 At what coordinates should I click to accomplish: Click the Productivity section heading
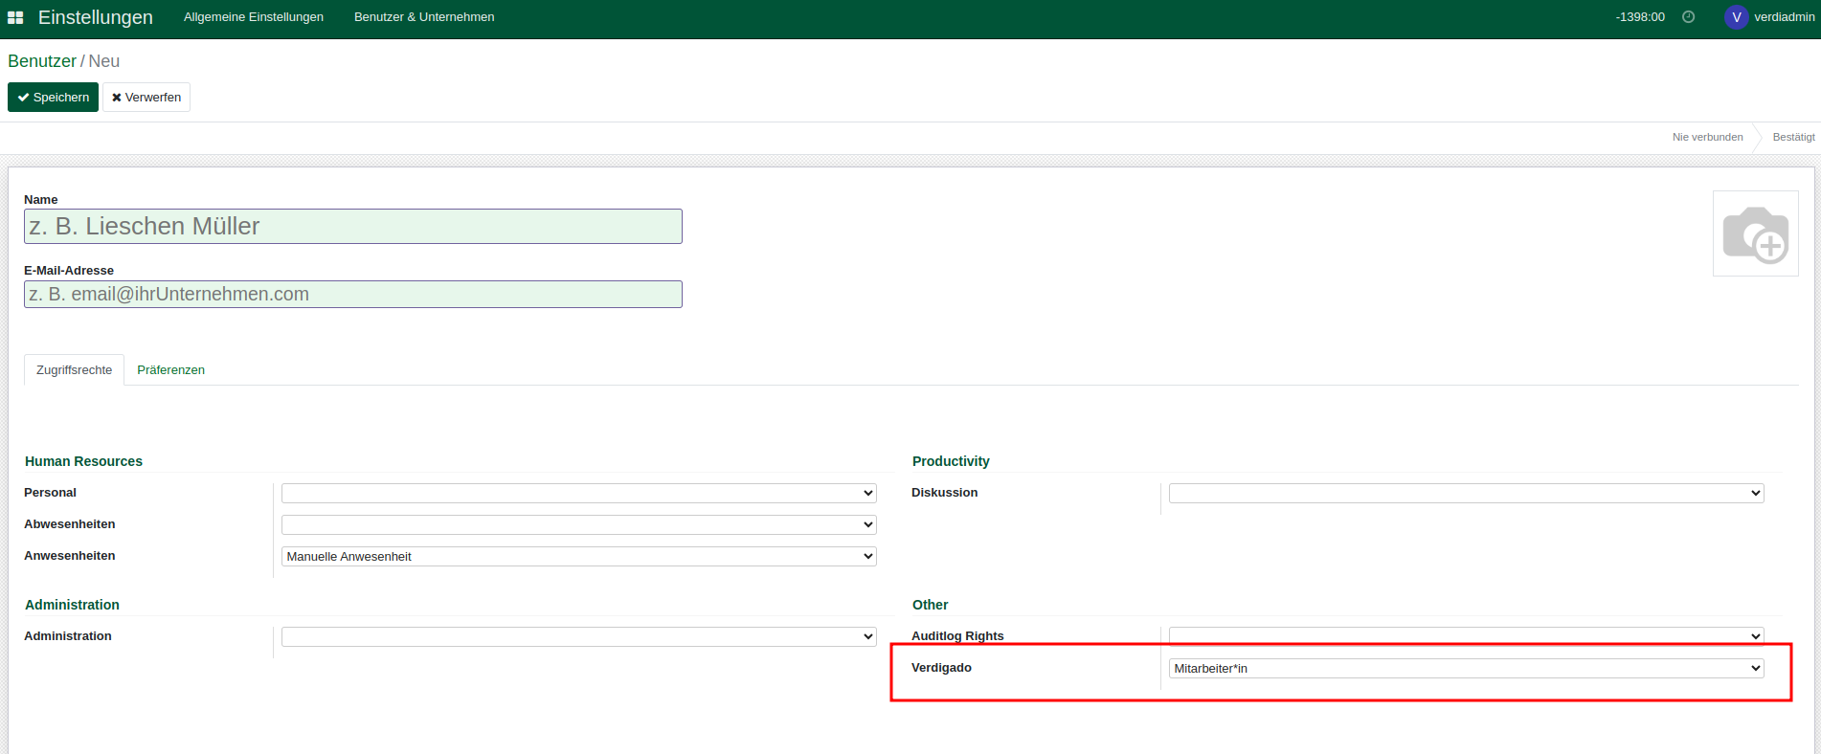(951, 461)
